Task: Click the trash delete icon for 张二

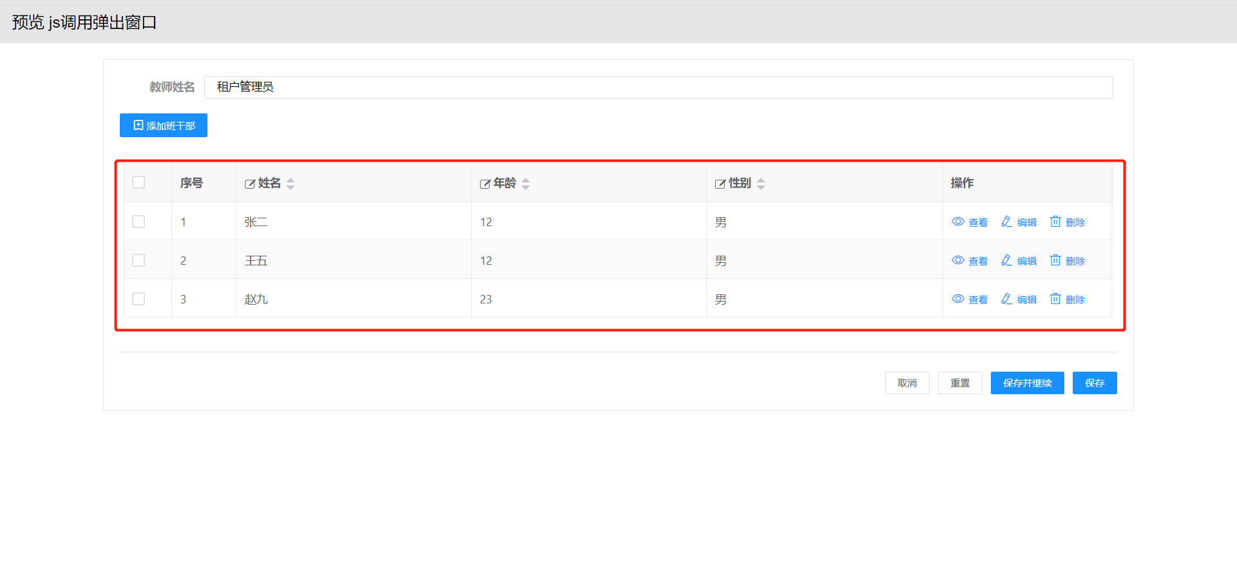Action: click(x=1055, y=222)
